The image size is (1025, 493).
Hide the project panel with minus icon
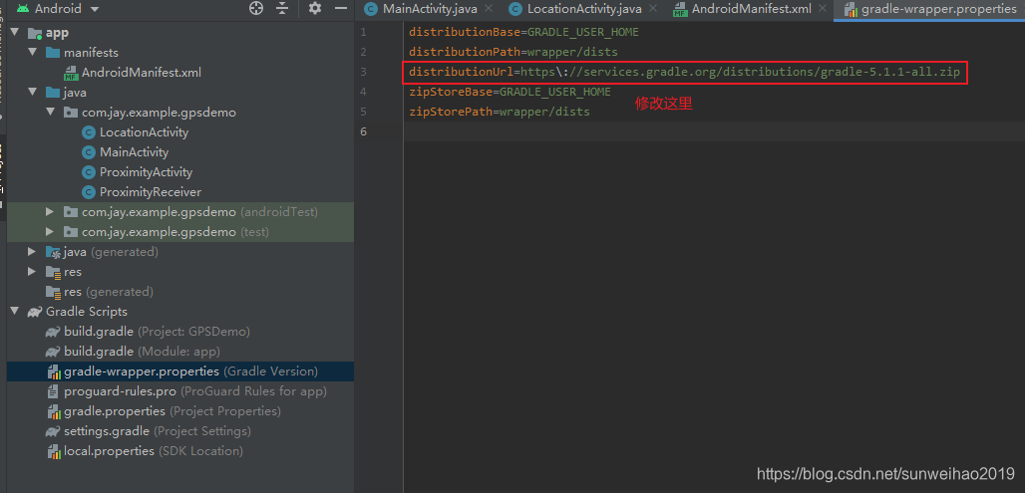point(341,9)
